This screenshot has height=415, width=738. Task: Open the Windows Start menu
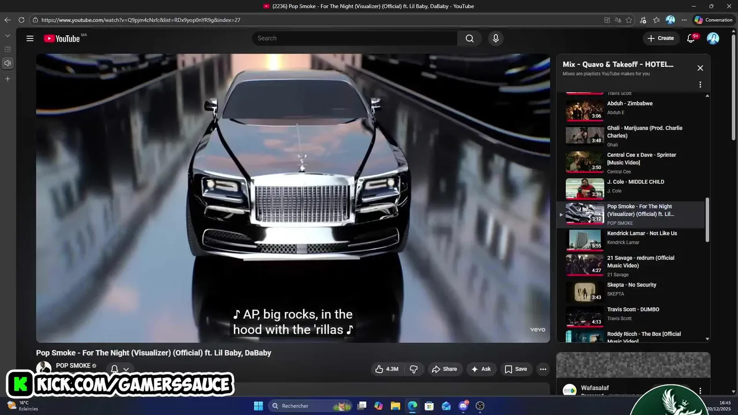coord(258,406)
